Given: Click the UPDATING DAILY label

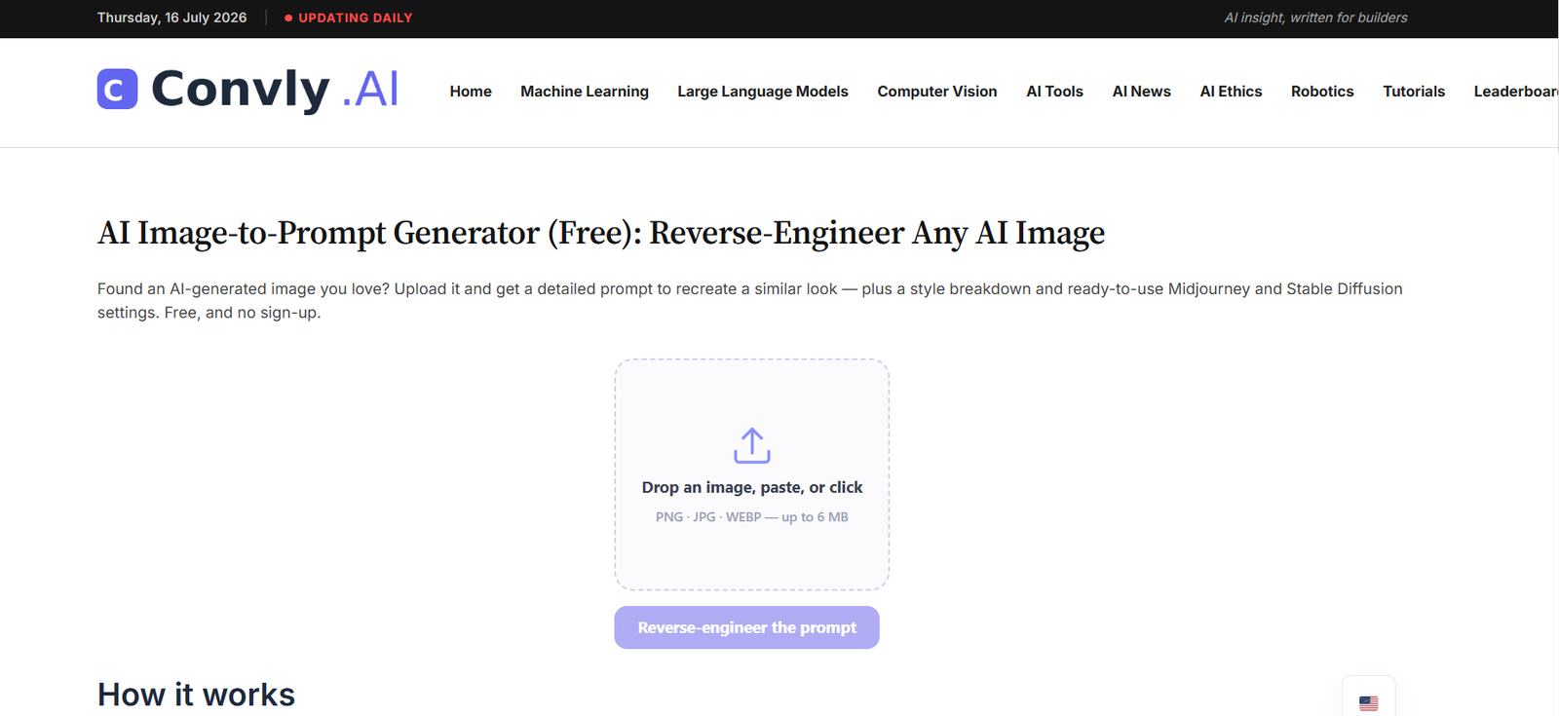Looking at the screenshot, I should 356,18.
